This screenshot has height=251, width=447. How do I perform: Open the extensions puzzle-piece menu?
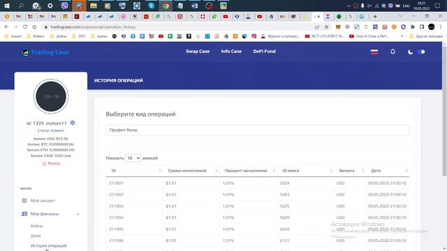click(413, 27)
